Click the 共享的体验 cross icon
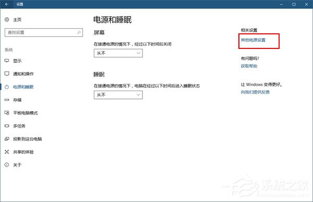Screen dimensions: 313x202 point(7,152)
